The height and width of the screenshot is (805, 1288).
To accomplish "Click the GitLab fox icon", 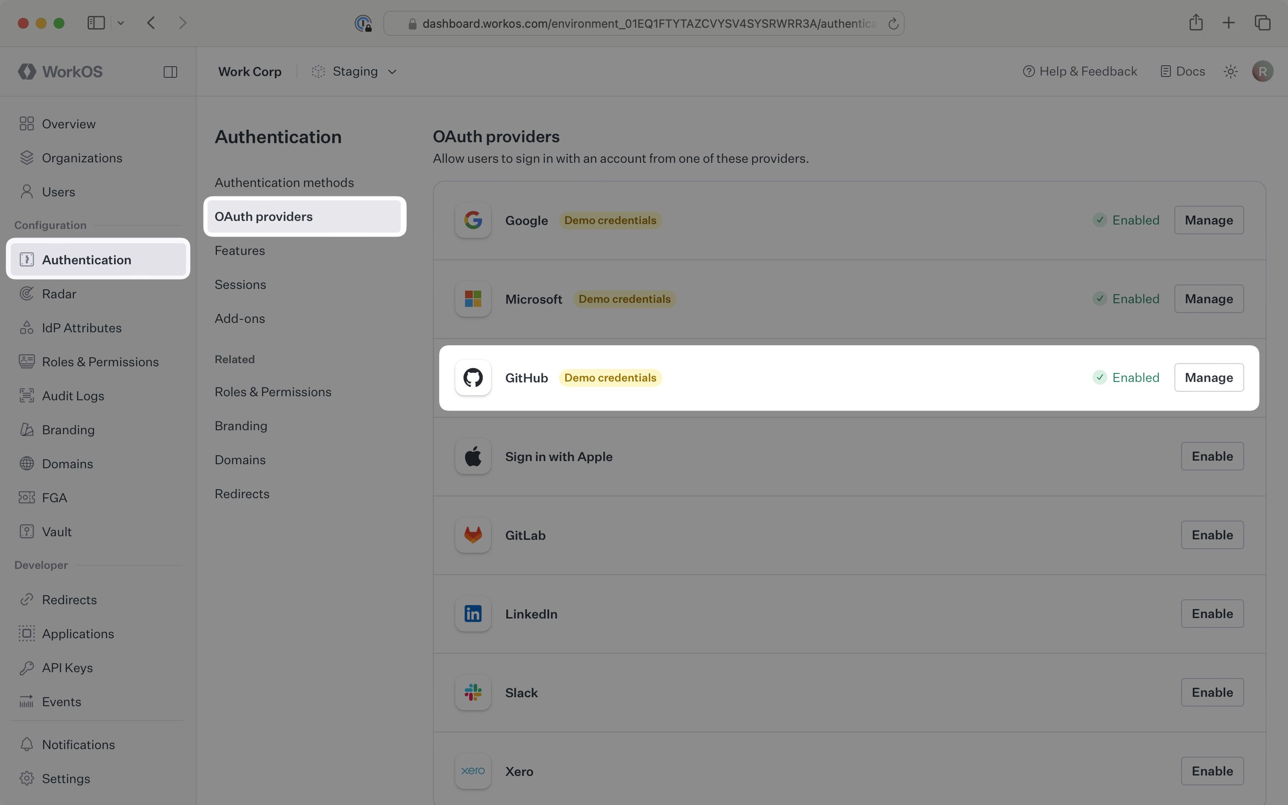I will 472,534.
